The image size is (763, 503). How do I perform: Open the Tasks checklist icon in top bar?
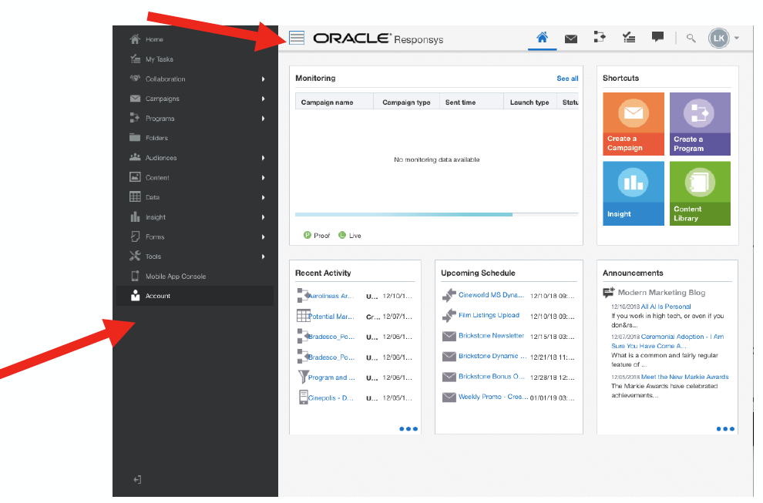click(x=629, y=38)
